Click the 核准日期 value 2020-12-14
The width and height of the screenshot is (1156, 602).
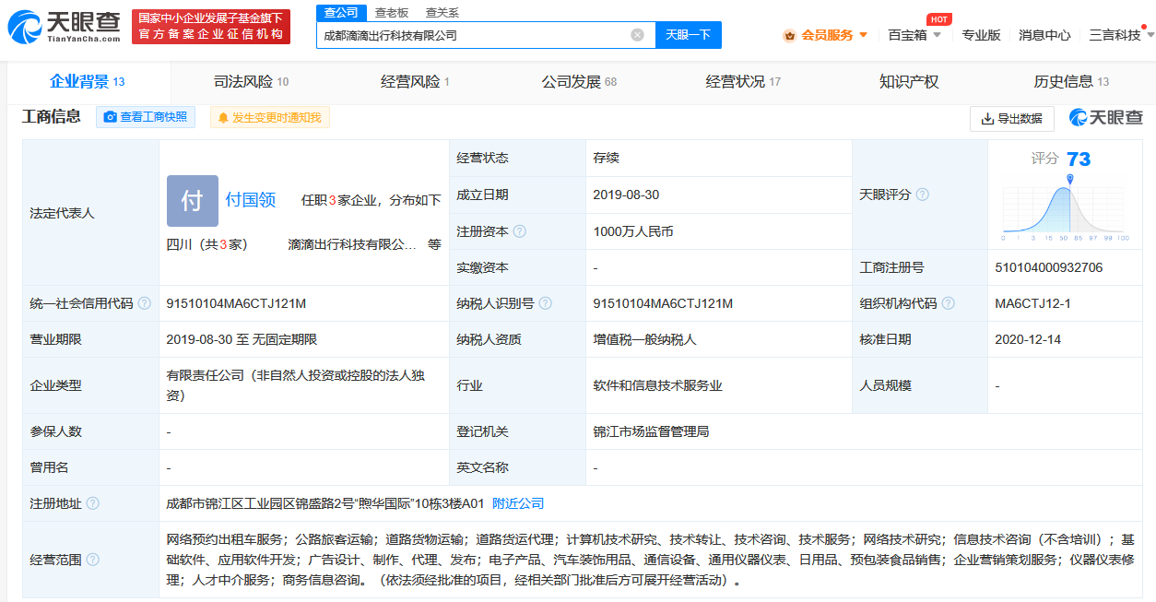point(1028,339)
